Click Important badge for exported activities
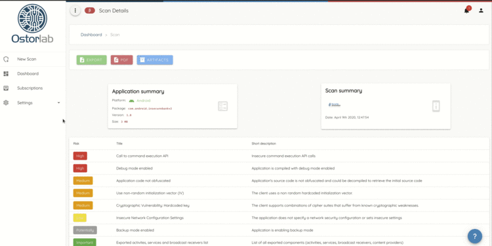Screen dimensions: 492x246 tap(85, 243)
